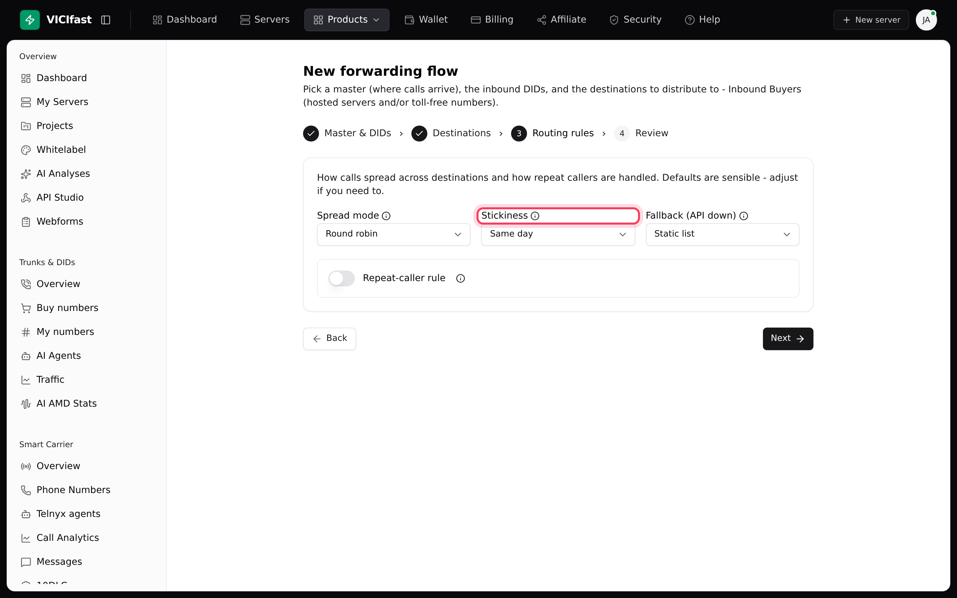957x598 pixels.
Task: Open the Spread mode Round robin dropdown
Action: (x=393, y=234)
